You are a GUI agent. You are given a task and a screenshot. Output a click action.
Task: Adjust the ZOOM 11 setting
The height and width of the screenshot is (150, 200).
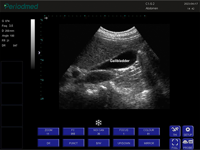click(x=48, y=132)
